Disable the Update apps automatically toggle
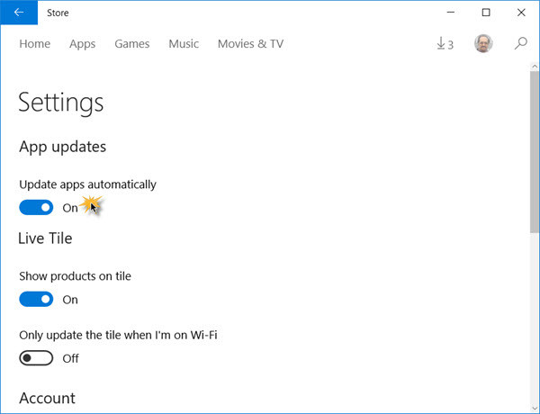The image size is (540, 414). coord(36,207)
